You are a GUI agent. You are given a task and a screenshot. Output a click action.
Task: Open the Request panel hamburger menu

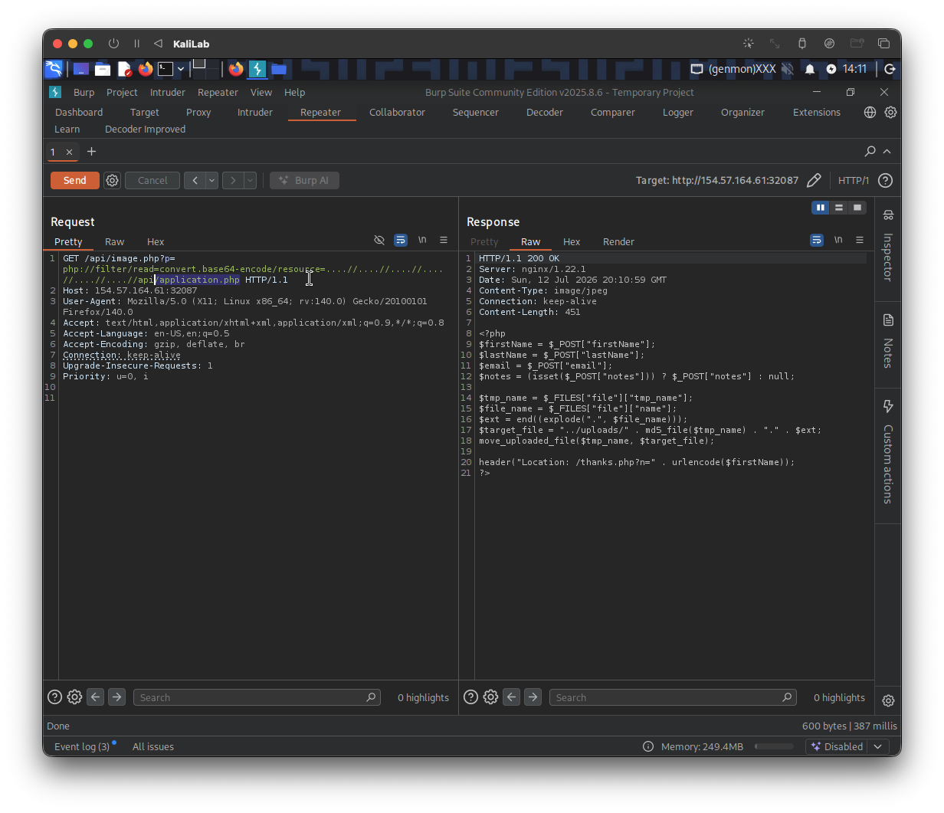coord(444,240)
